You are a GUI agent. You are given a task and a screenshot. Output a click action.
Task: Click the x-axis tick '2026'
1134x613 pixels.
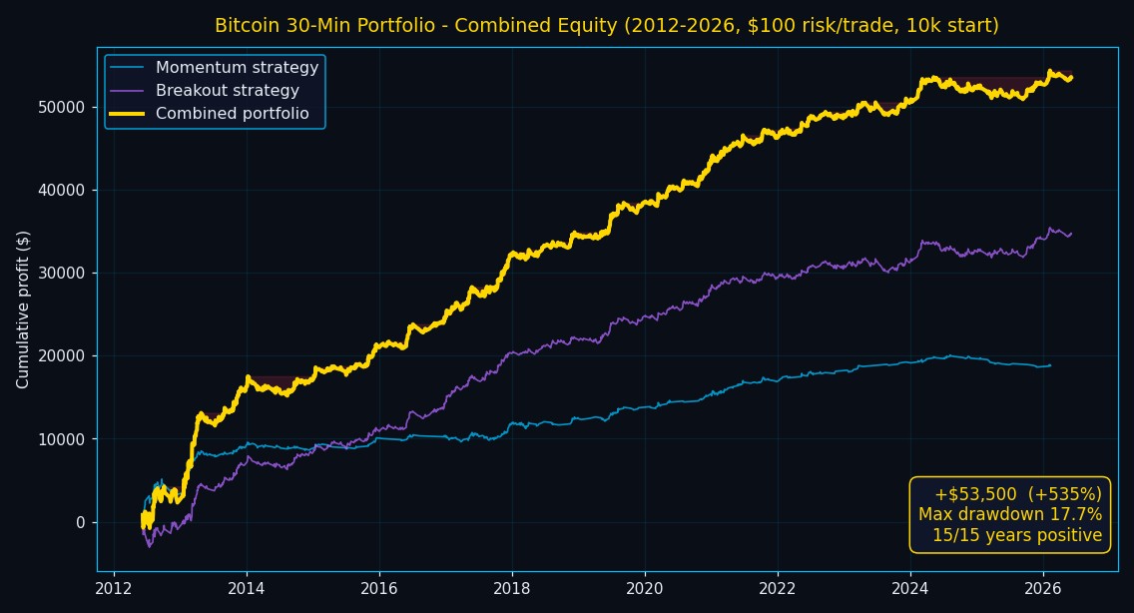coord(1043,588)
